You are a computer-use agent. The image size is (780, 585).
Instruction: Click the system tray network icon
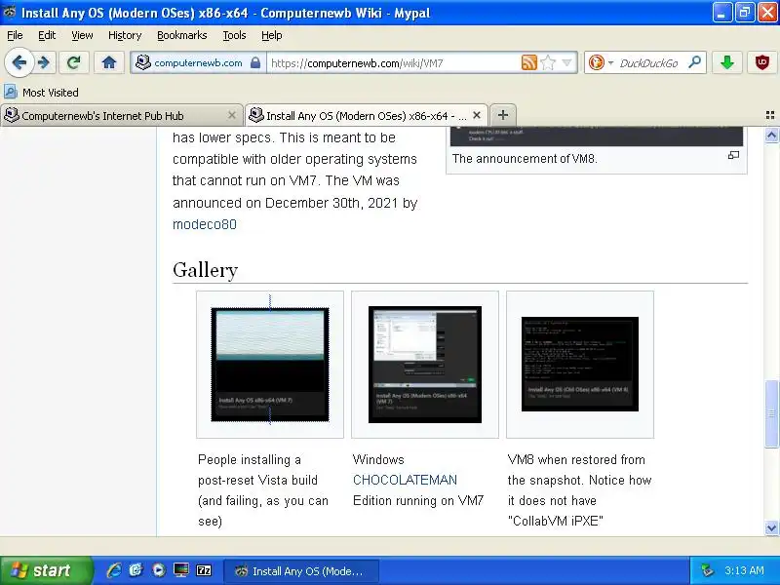click(x=706, y=570)
